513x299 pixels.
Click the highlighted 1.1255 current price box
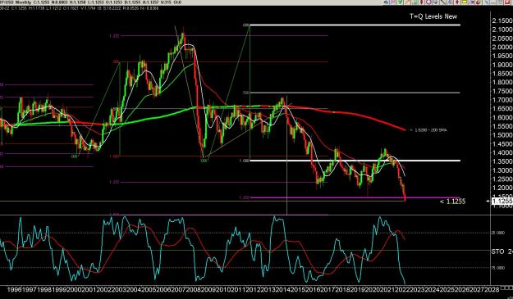point(502,202)
